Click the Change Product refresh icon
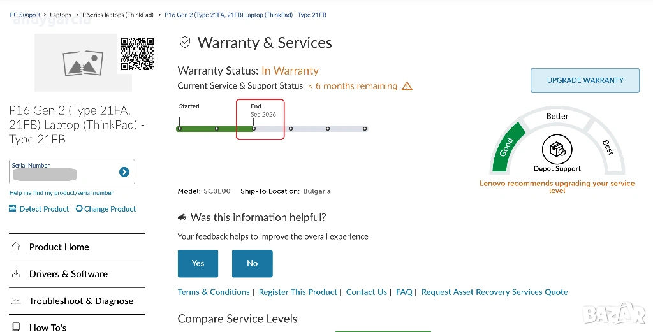653x332 pixels. pos(79,209)
